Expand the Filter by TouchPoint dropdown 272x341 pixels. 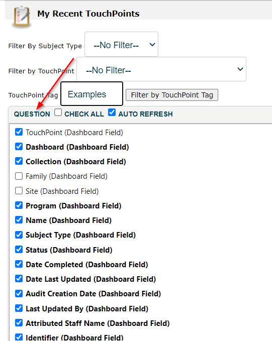161,69
